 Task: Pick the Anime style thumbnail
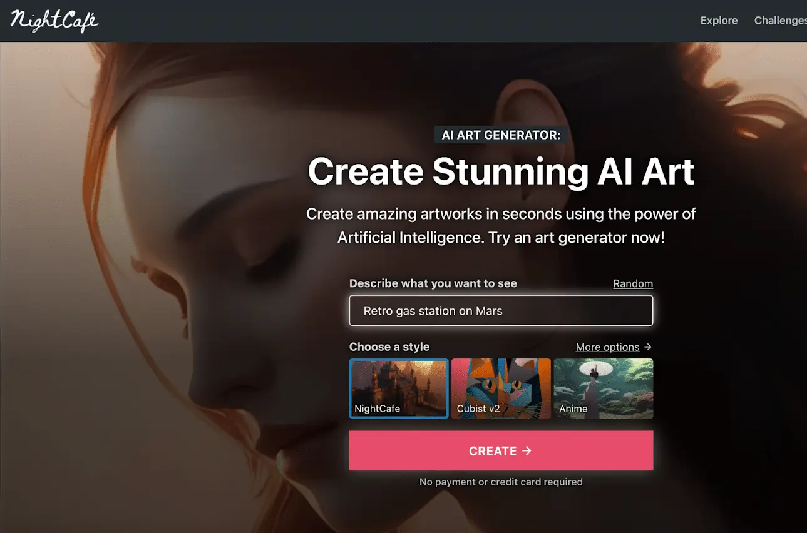[603, 388]
